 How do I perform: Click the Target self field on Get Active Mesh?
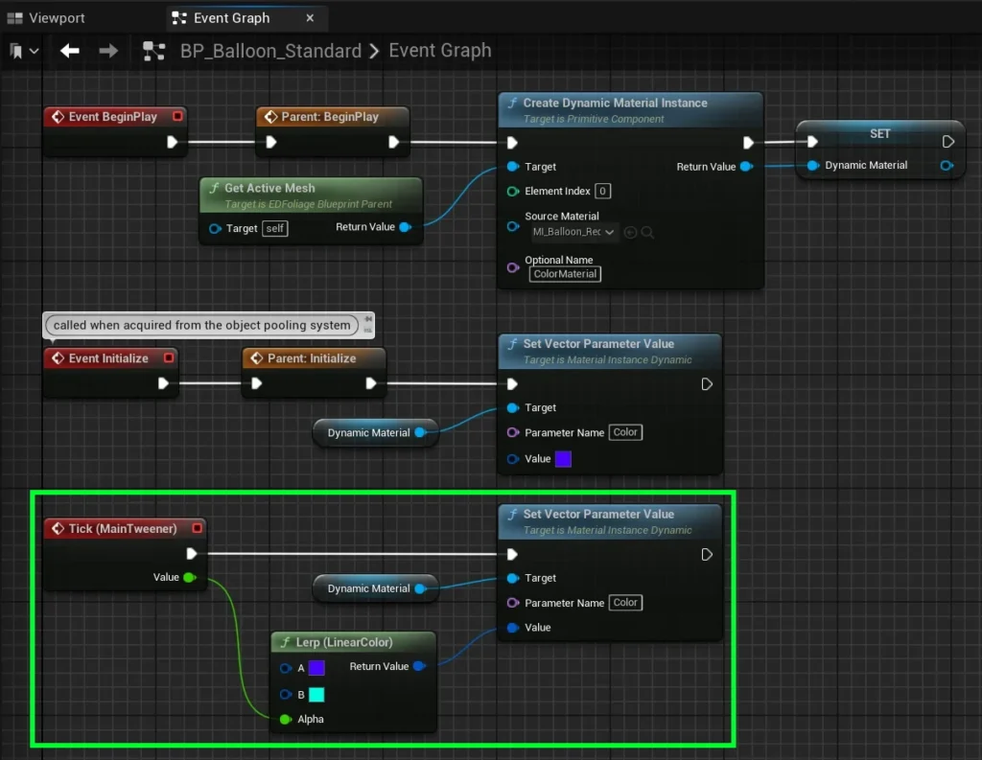[x=274, y=228]
